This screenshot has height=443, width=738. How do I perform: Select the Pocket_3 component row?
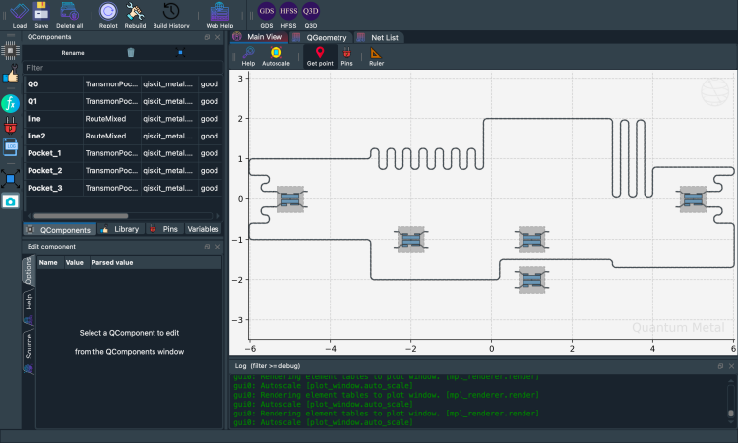point(123,188)
